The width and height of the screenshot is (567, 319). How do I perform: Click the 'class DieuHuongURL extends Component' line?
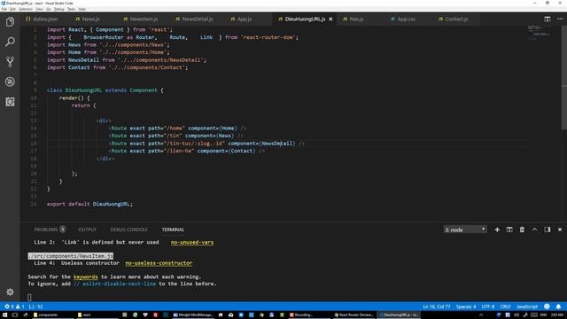coord(105,90)
